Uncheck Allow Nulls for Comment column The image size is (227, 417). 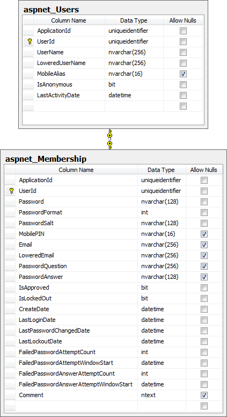click(204, 395)
